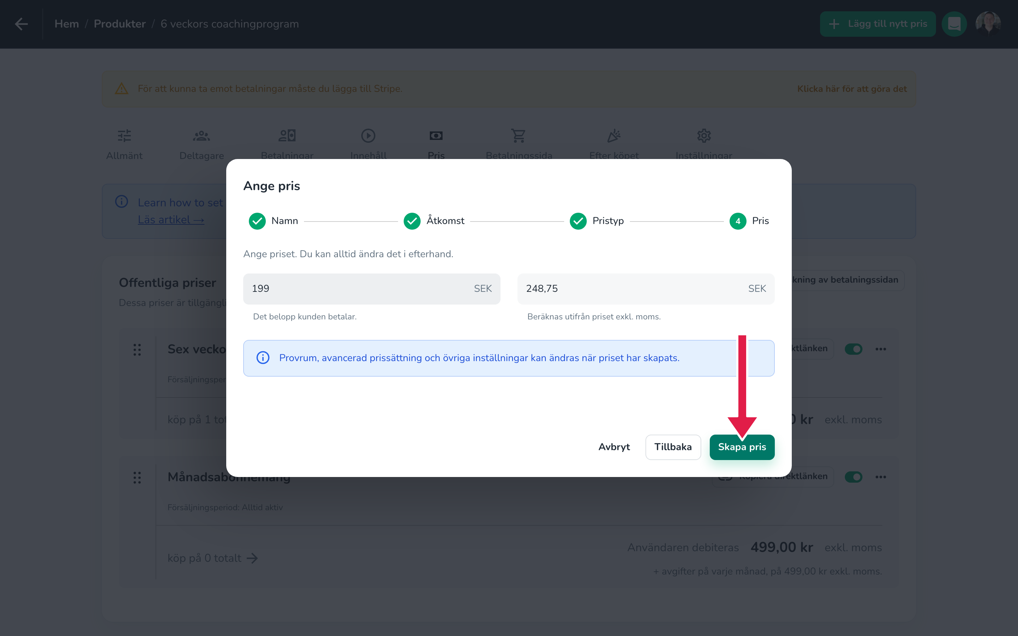Click the Innehåll play icon
1018x636 pixels.
tap(368, 135)
